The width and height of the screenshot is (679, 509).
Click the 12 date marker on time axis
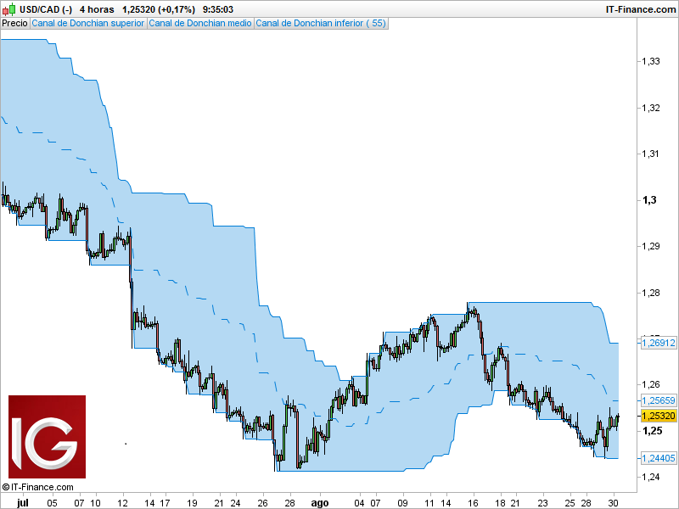pos(123,503)
